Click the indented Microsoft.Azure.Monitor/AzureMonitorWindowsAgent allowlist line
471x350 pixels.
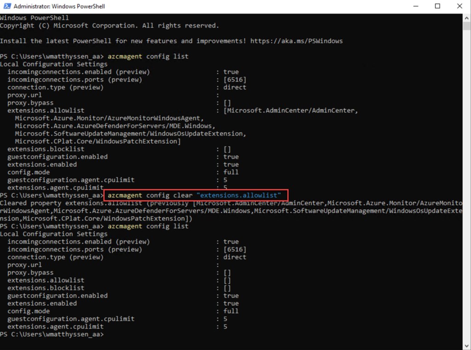click(x=108, y=118)
